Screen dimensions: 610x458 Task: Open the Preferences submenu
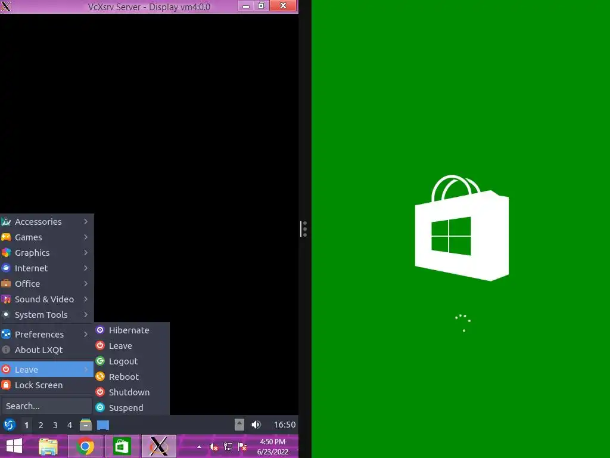point(46,335)
